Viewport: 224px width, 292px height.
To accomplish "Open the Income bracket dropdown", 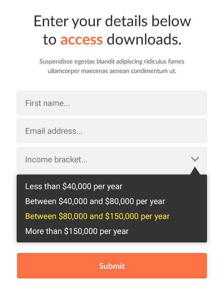I will tap(112, 159).
